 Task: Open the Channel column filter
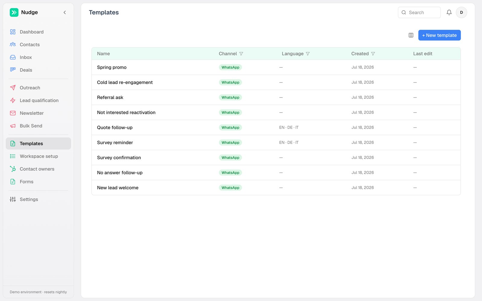click(241, 54)
